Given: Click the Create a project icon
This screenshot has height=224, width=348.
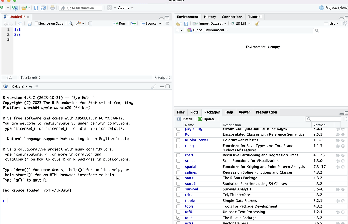Looking at the screenshot, I should point(15,8).
